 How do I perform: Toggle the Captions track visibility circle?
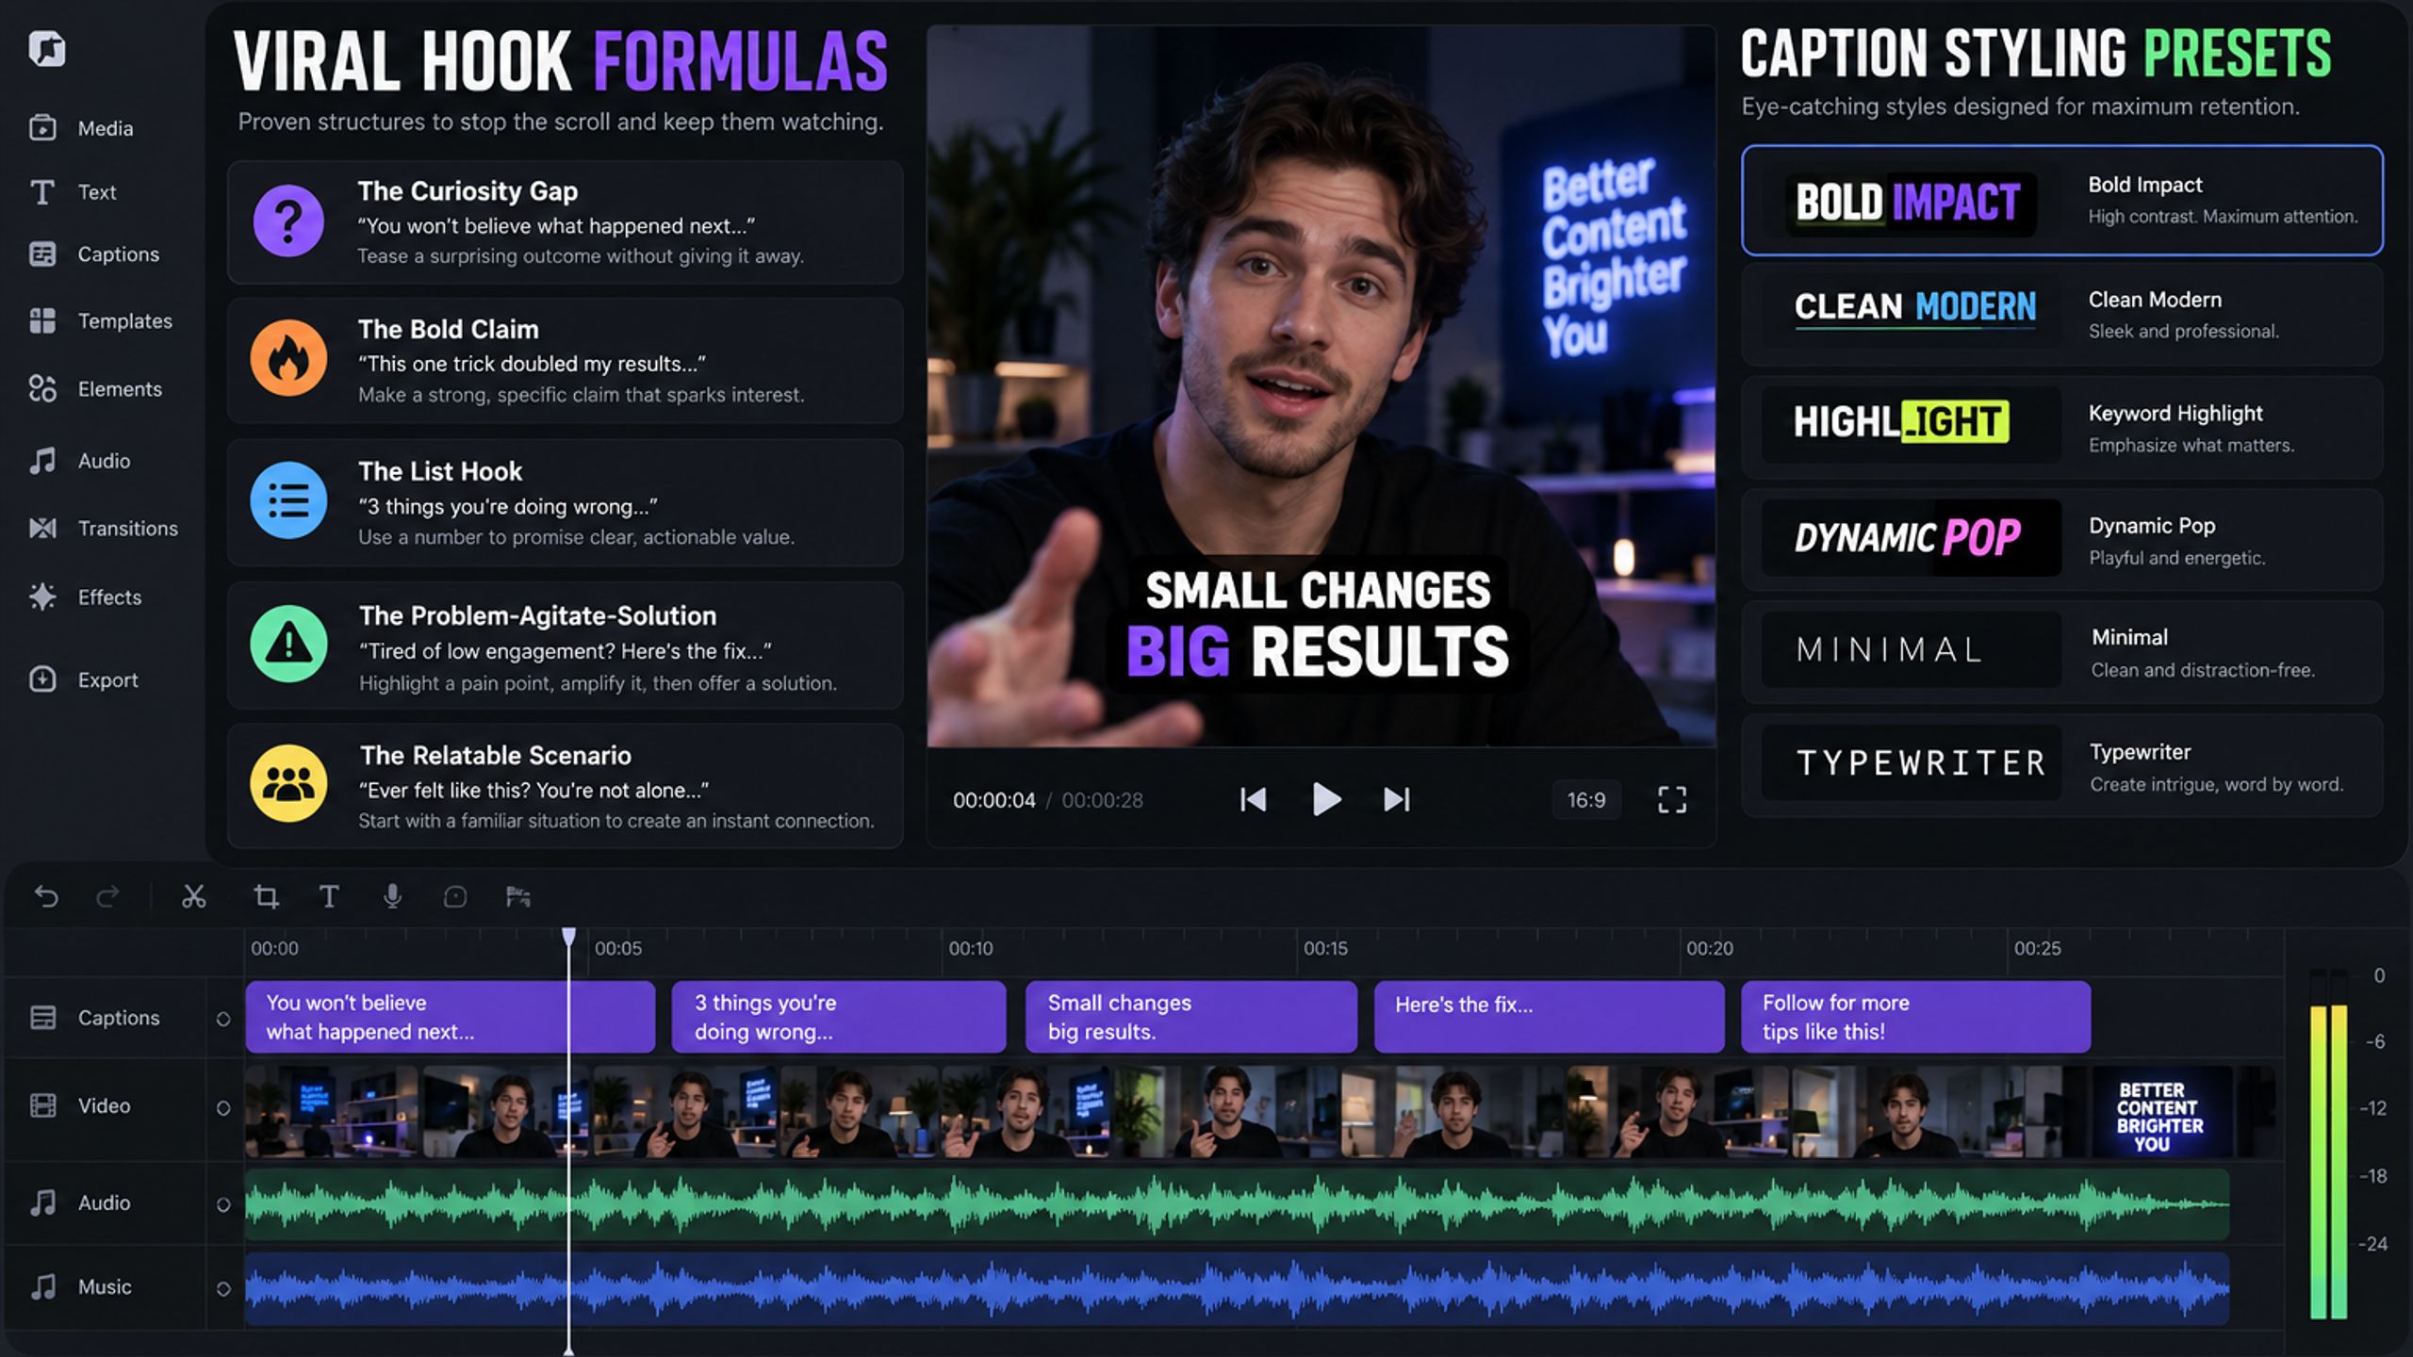tap(223, 1019)
